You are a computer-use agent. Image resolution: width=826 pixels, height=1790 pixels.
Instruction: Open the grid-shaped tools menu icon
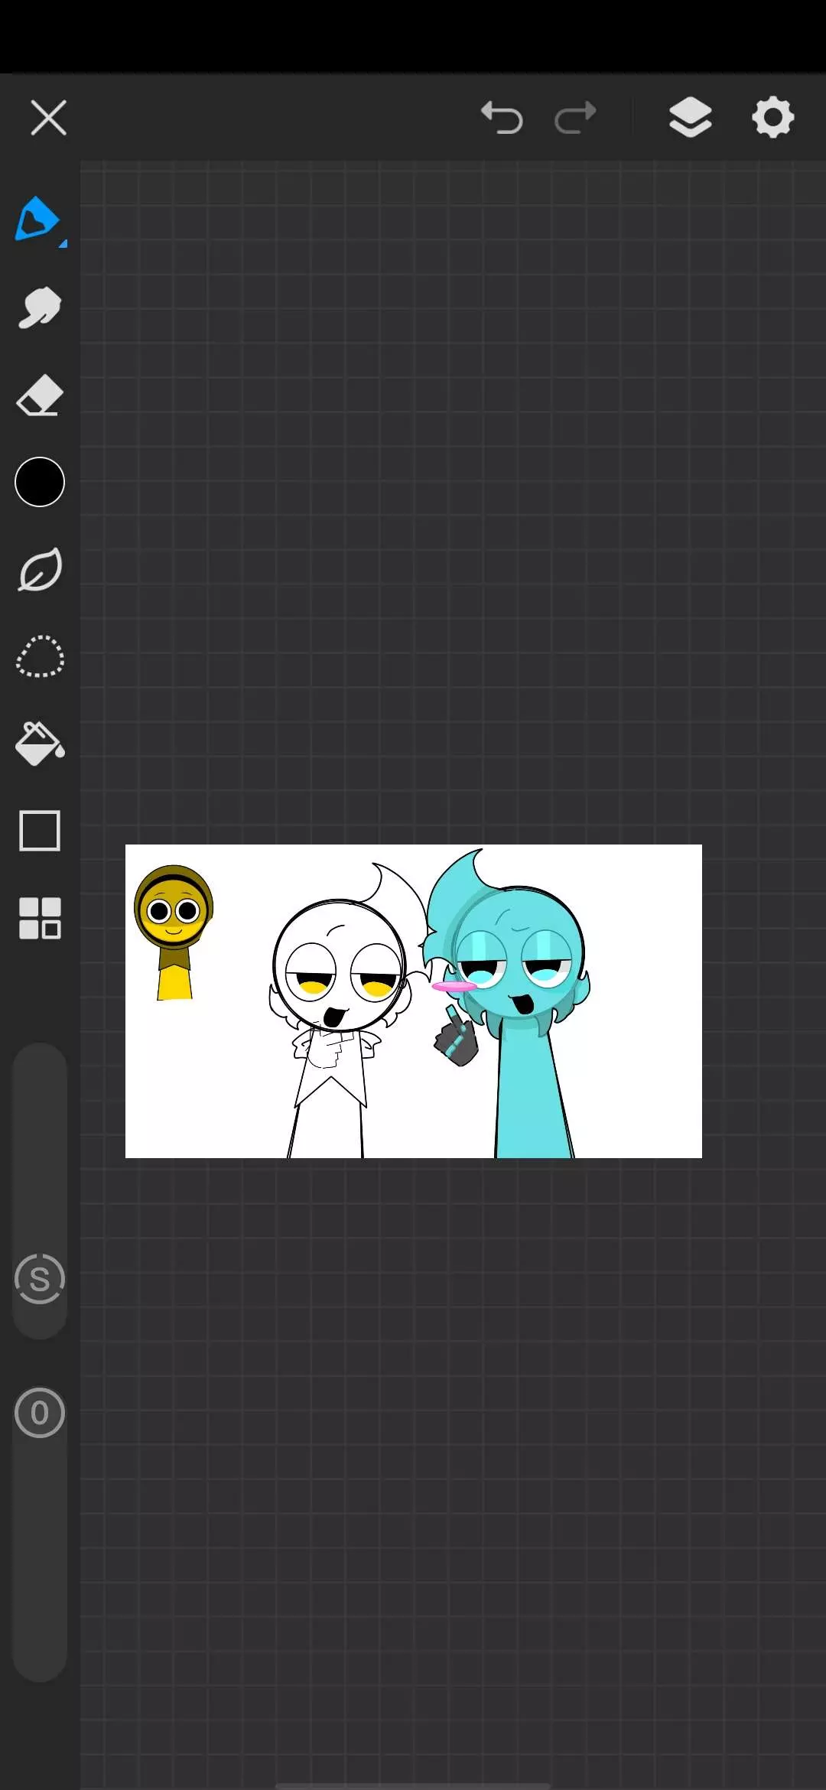[40, 918]
